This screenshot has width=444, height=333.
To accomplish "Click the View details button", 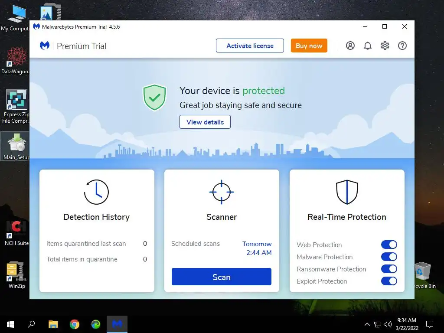I will pyautogui.click(x=205, y=122).
